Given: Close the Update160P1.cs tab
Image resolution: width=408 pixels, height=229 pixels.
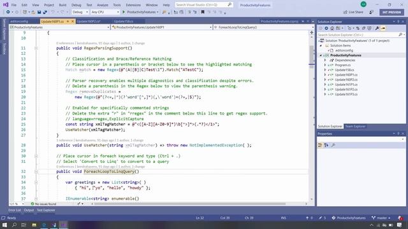Looking at the screenshot, I should tap(73, 21).
